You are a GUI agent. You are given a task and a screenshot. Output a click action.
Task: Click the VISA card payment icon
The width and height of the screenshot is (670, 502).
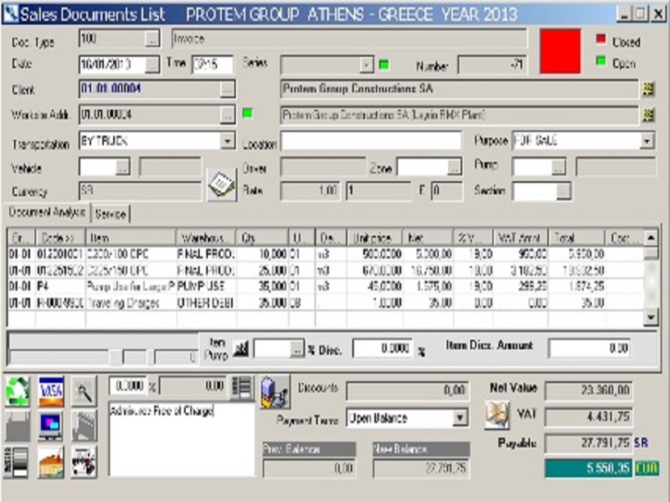tap(51, 391)
